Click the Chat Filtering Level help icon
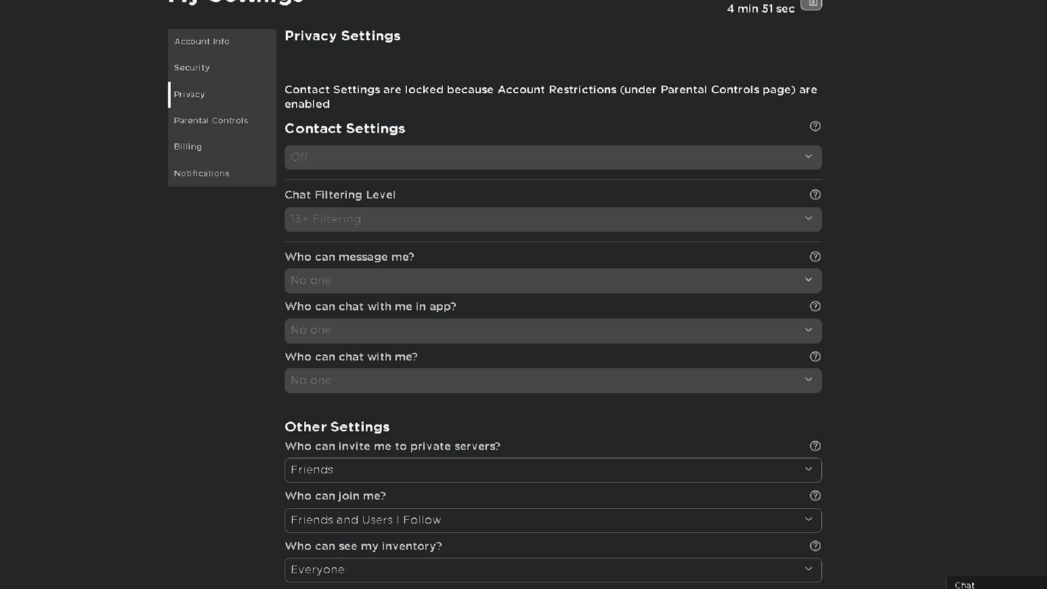This screenshot has width=1047, height=589. click(x=815, y=194)
